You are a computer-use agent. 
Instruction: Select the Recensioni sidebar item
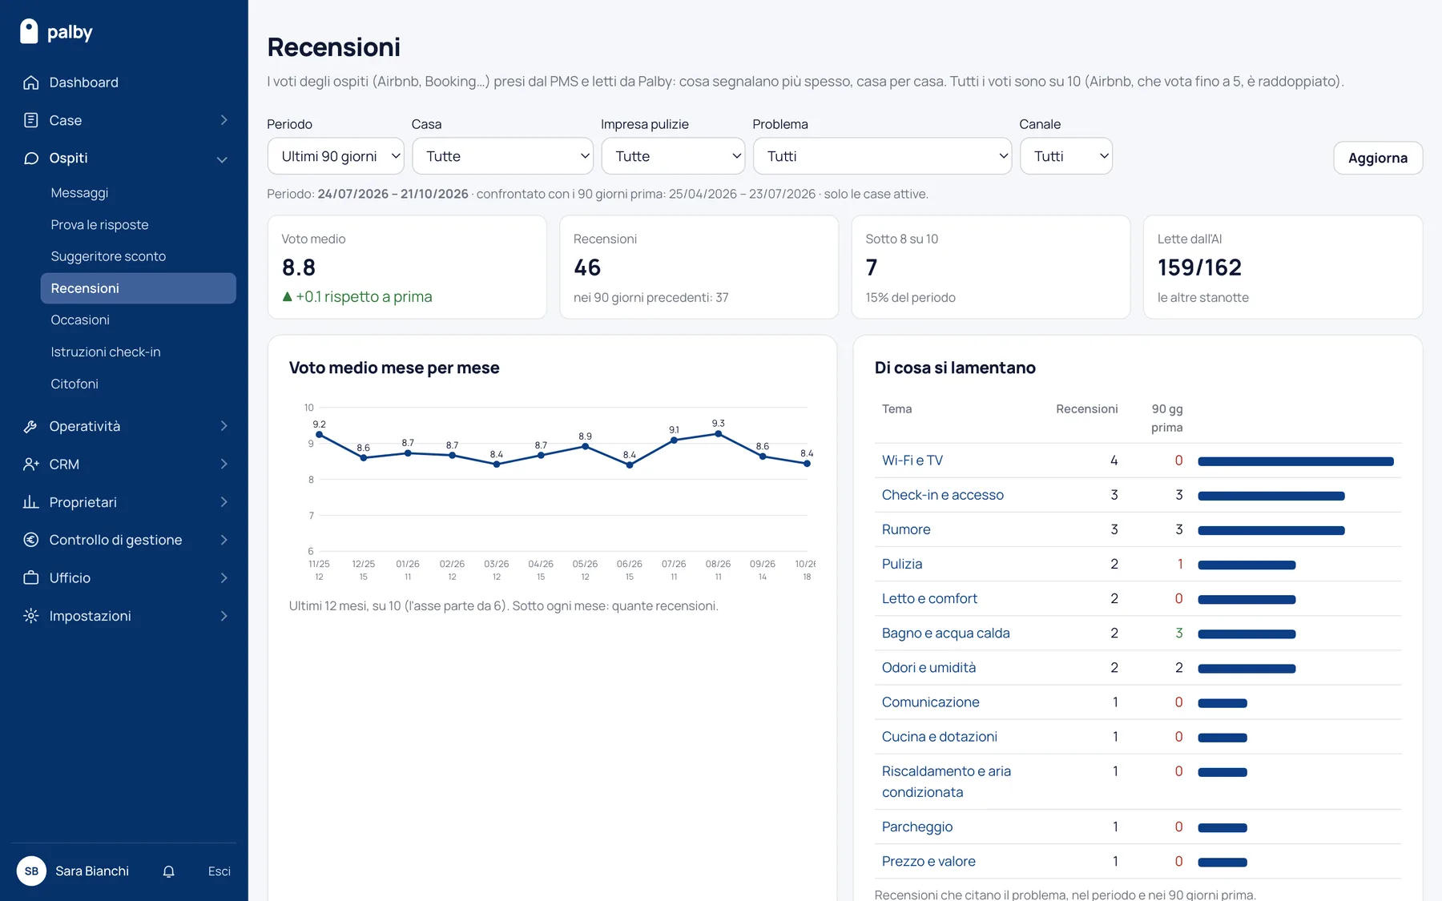tap(138, 288)
